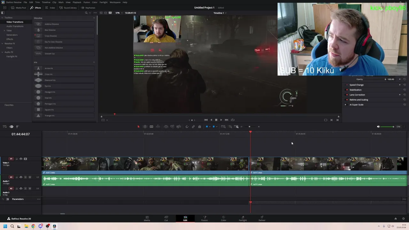Toggle loop playback button
The height and width of the screenshot is (230, 409).
point(233,120)
